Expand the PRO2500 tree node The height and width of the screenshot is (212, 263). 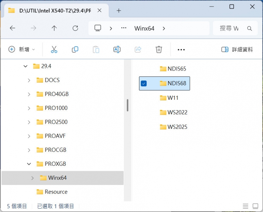[29, 122]
